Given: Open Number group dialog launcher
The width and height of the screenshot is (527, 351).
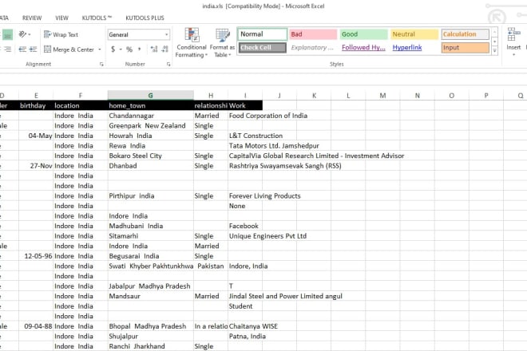Looking at the screenshot, I should pyautogui.click(x=168, y=64).
